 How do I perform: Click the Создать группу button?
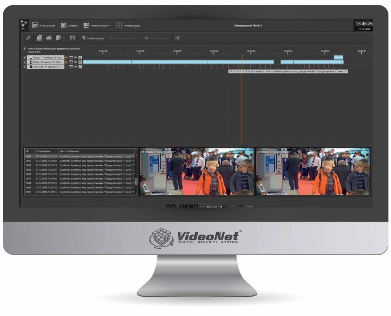93,38
